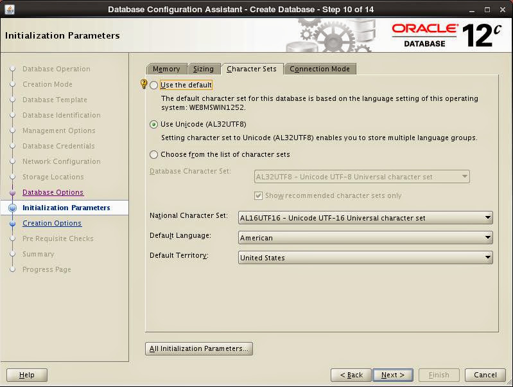Select Use Unicode (AL32UTF8) radio option
Image resolution: width=513 pixels, height=387 pixels.
[x=153, y=125]
